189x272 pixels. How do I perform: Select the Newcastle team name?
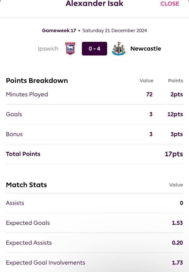pyautogui.click(x=146, y=49)
